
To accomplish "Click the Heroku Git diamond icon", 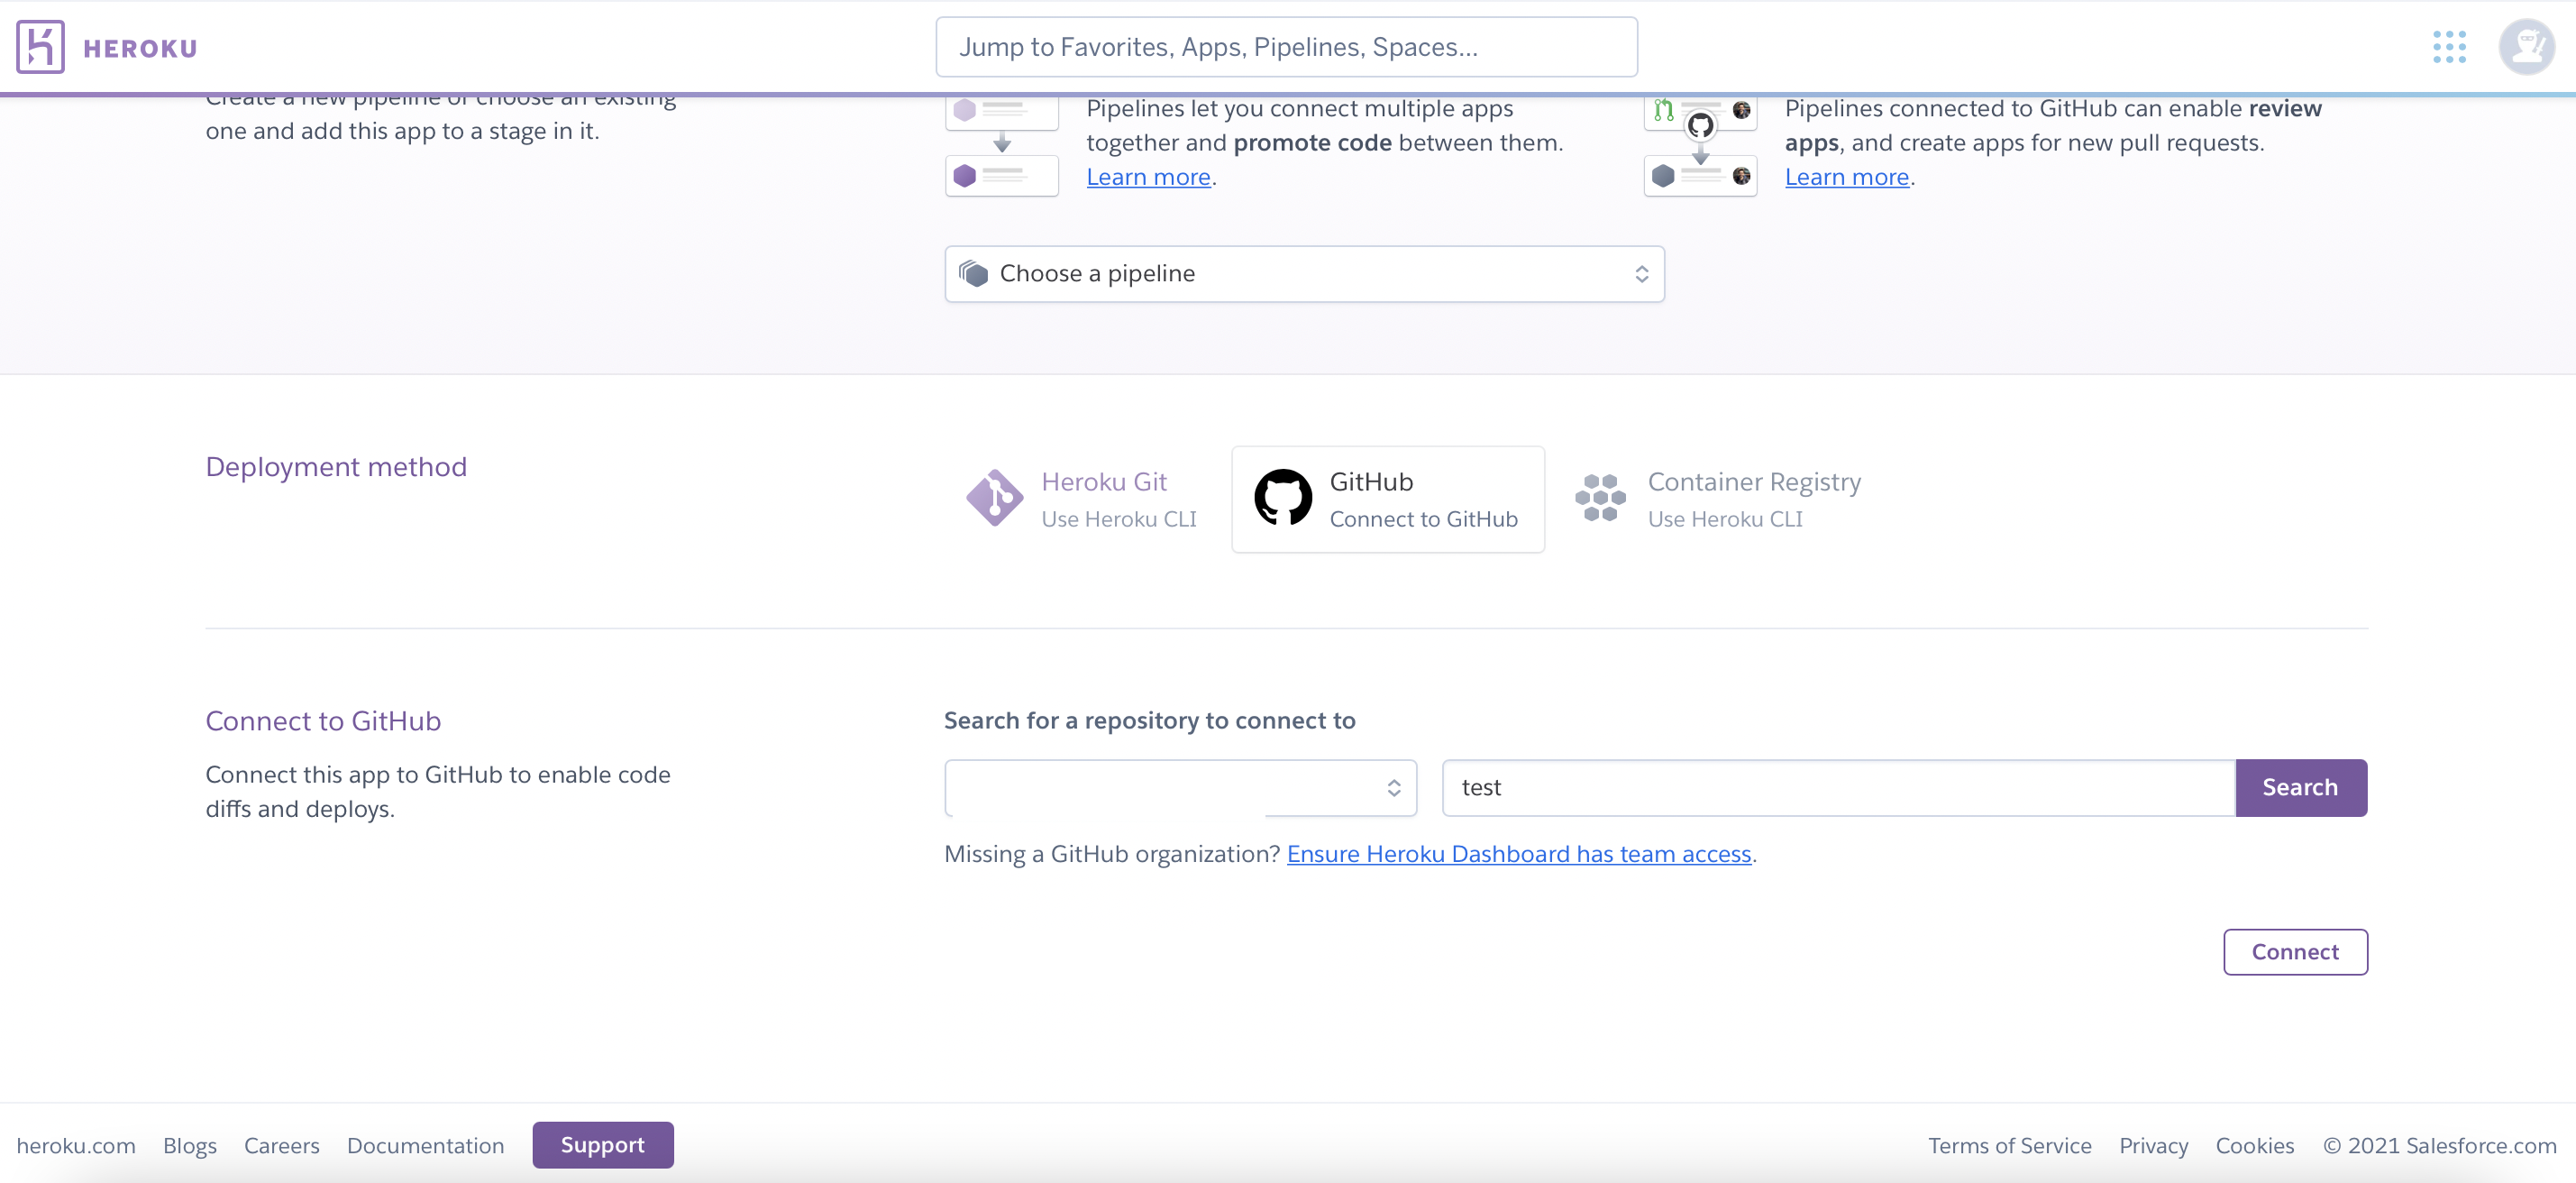I will [x=994, y=497].
